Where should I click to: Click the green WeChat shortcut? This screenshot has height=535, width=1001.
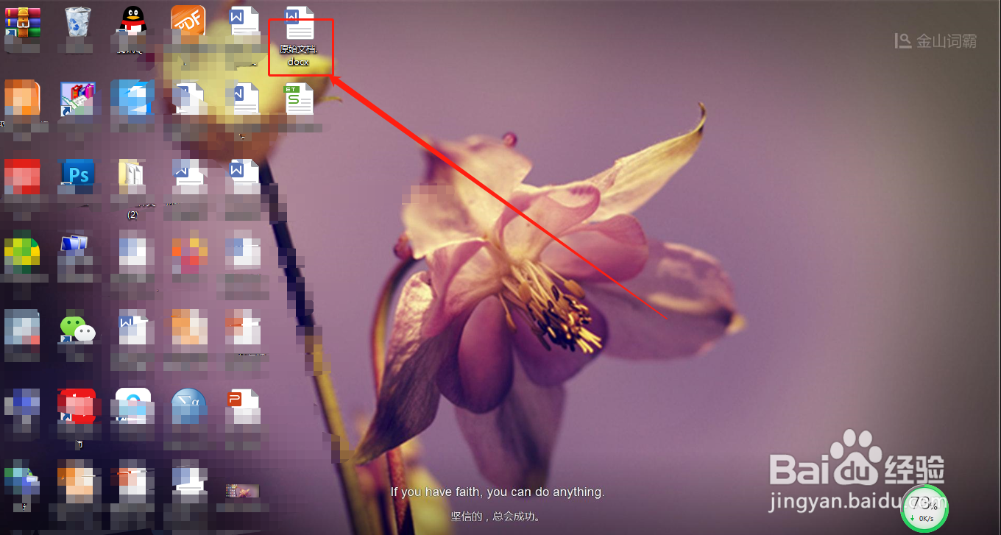coord(77,329)
